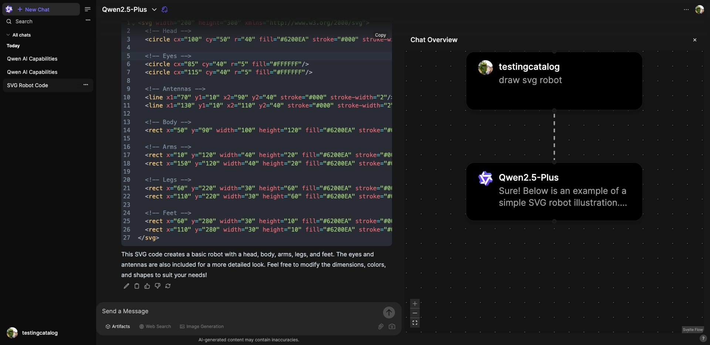Click the attach file paperclip icon

381,327
